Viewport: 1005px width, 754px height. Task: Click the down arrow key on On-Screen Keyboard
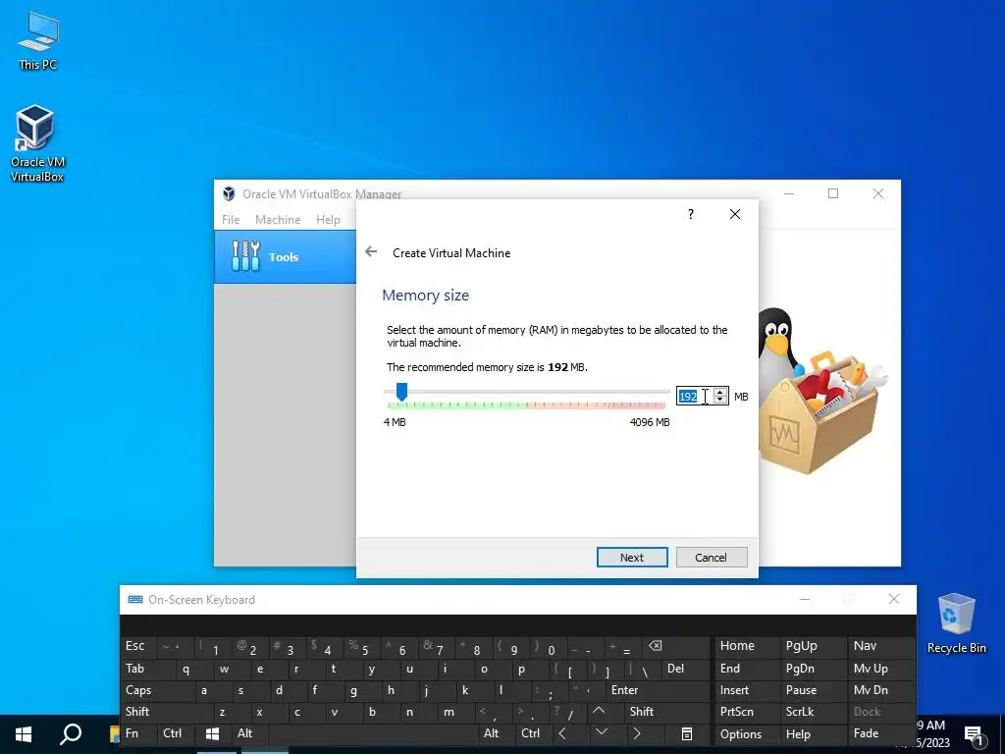602,732
